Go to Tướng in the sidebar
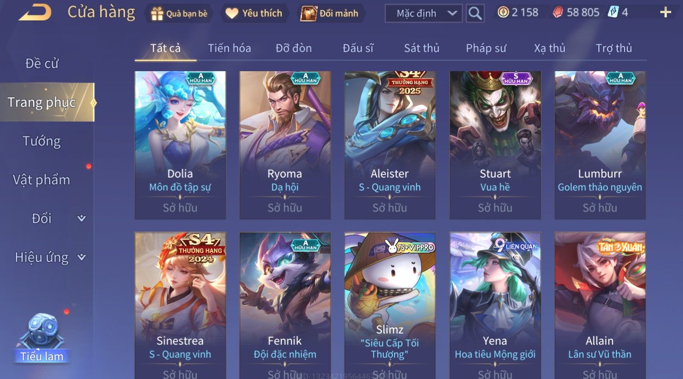The image size is (683, 379). tap(42, 141)
